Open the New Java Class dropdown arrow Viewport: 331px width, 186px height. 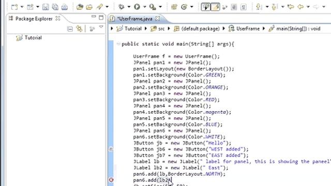point(192,7)
